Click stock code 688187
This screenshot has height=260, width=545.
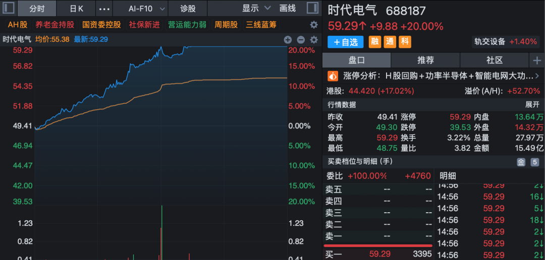click(x=406, y=11)
